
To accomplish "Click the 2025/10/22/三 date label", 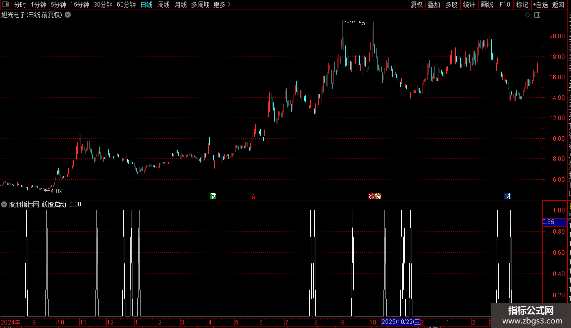I will pyautogui.click(x=401, y=322).
